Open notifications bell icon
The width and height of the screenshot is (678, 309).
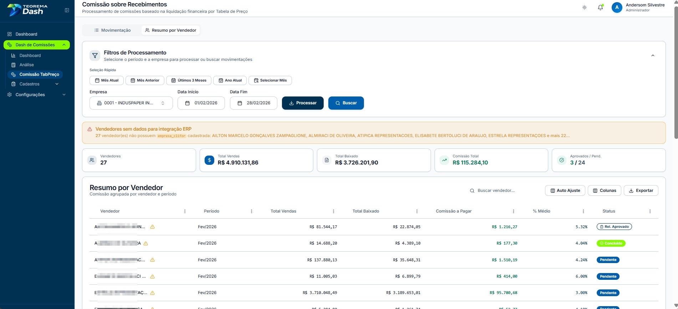[600, 7]
